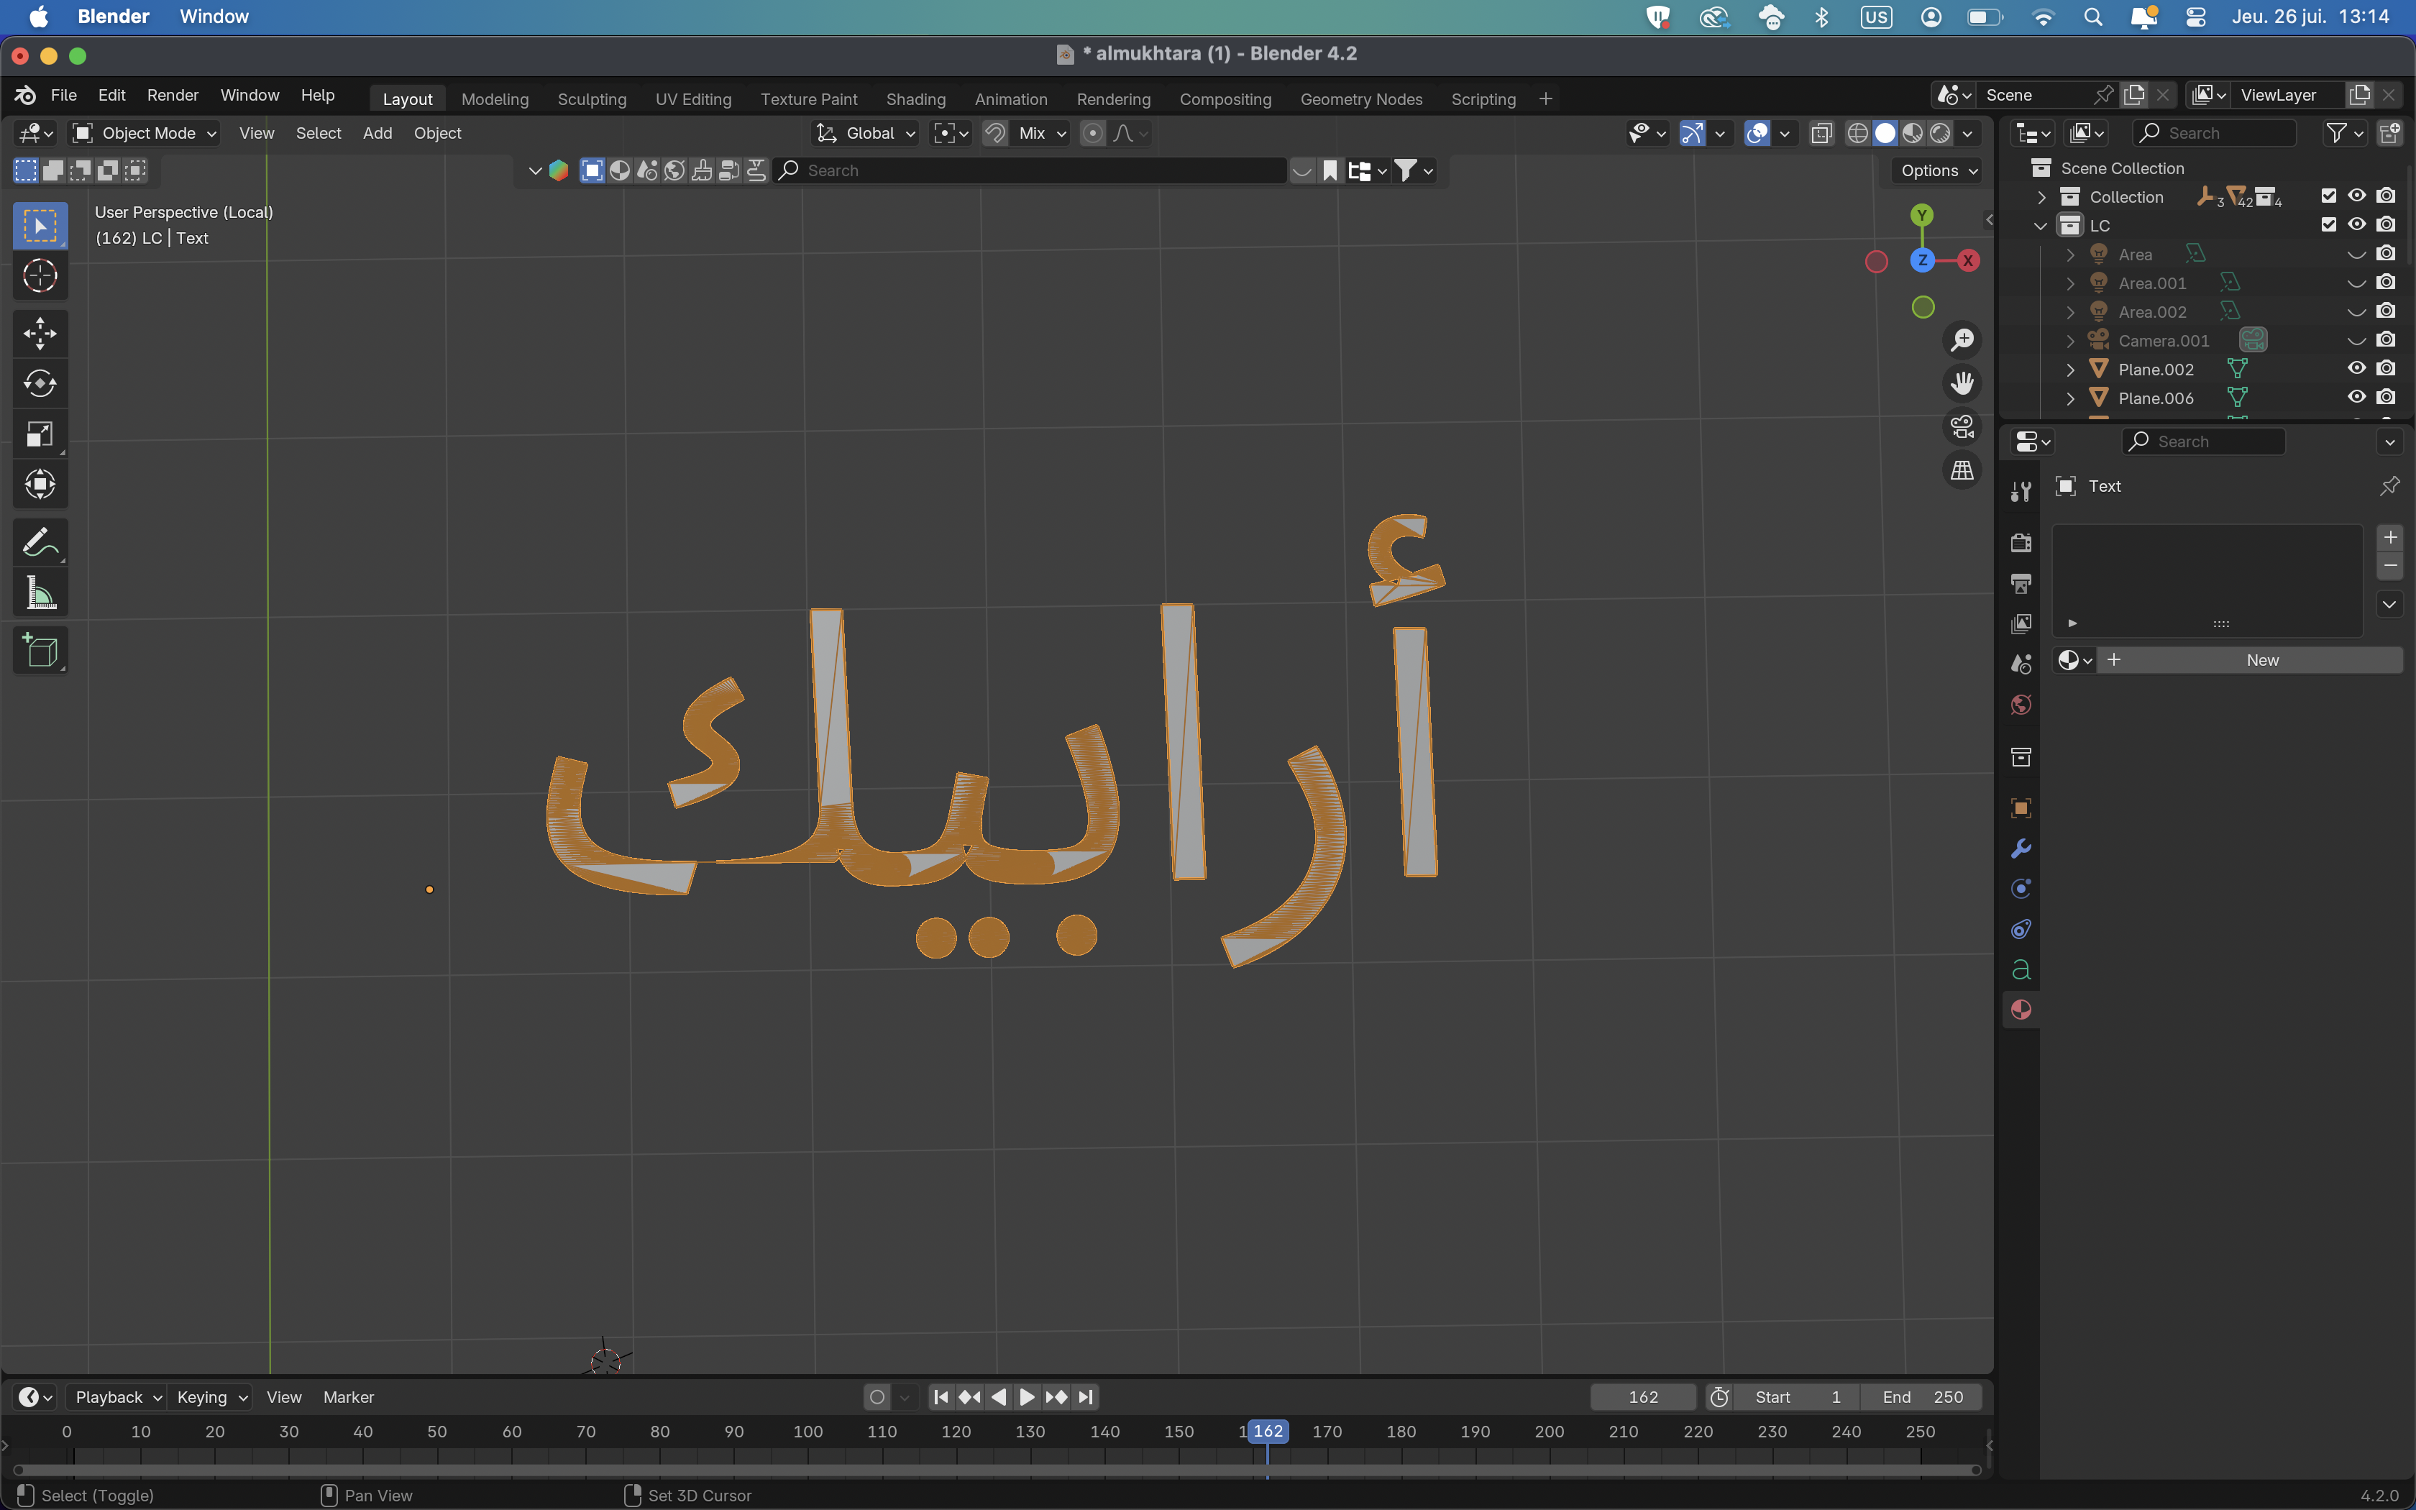
Task: Click the pan hand icon in viewport
Action: 1963,383
